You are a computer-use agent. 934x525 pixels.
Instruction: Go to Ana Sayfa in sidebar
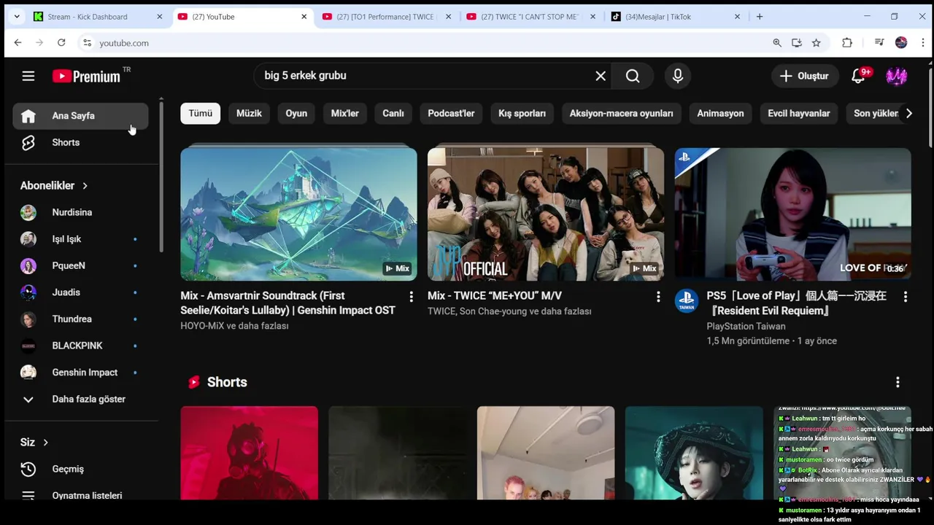80,116
